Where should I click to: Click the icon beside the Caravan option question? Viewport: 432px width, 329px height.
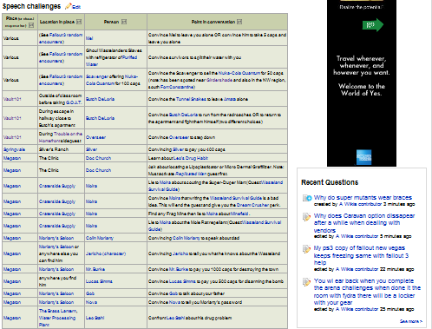click(306, 217)
